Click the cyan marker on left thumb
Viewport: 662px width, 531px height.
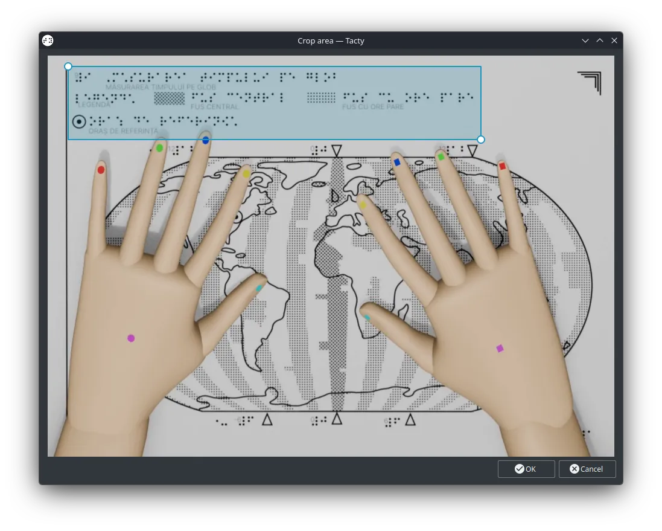259,288
